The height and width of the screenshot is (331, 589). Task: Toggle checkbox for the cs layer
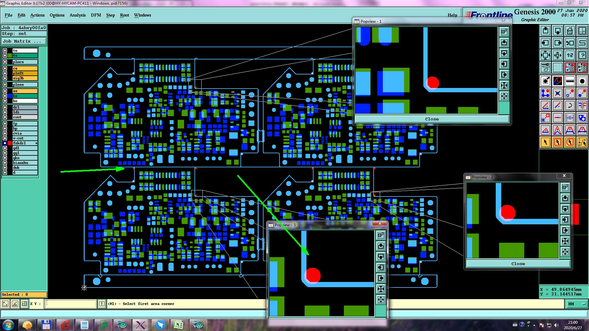coord(5,68)
